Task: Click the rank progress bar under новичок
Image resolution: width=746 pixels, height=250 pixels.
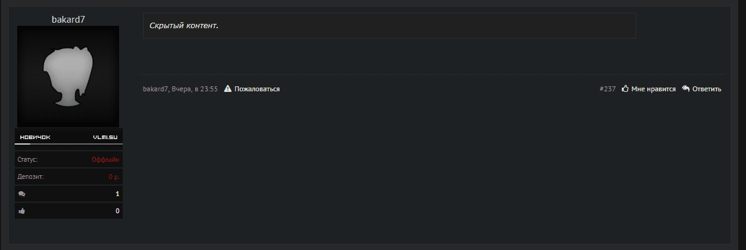Action: [x=68, y=144]
